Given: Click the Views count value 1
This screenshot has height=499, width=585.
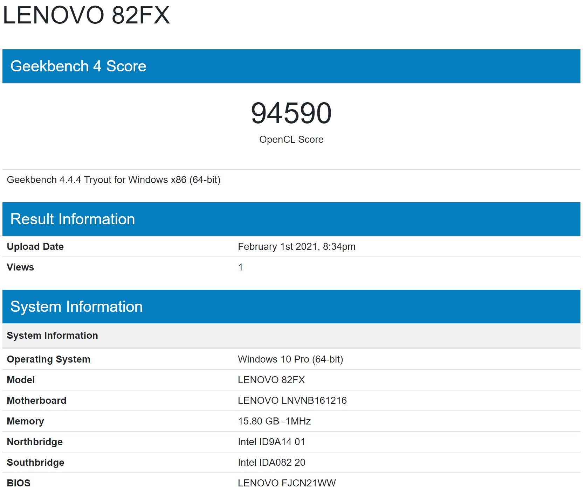Looking at the screenshot, I should coord(241,267).
